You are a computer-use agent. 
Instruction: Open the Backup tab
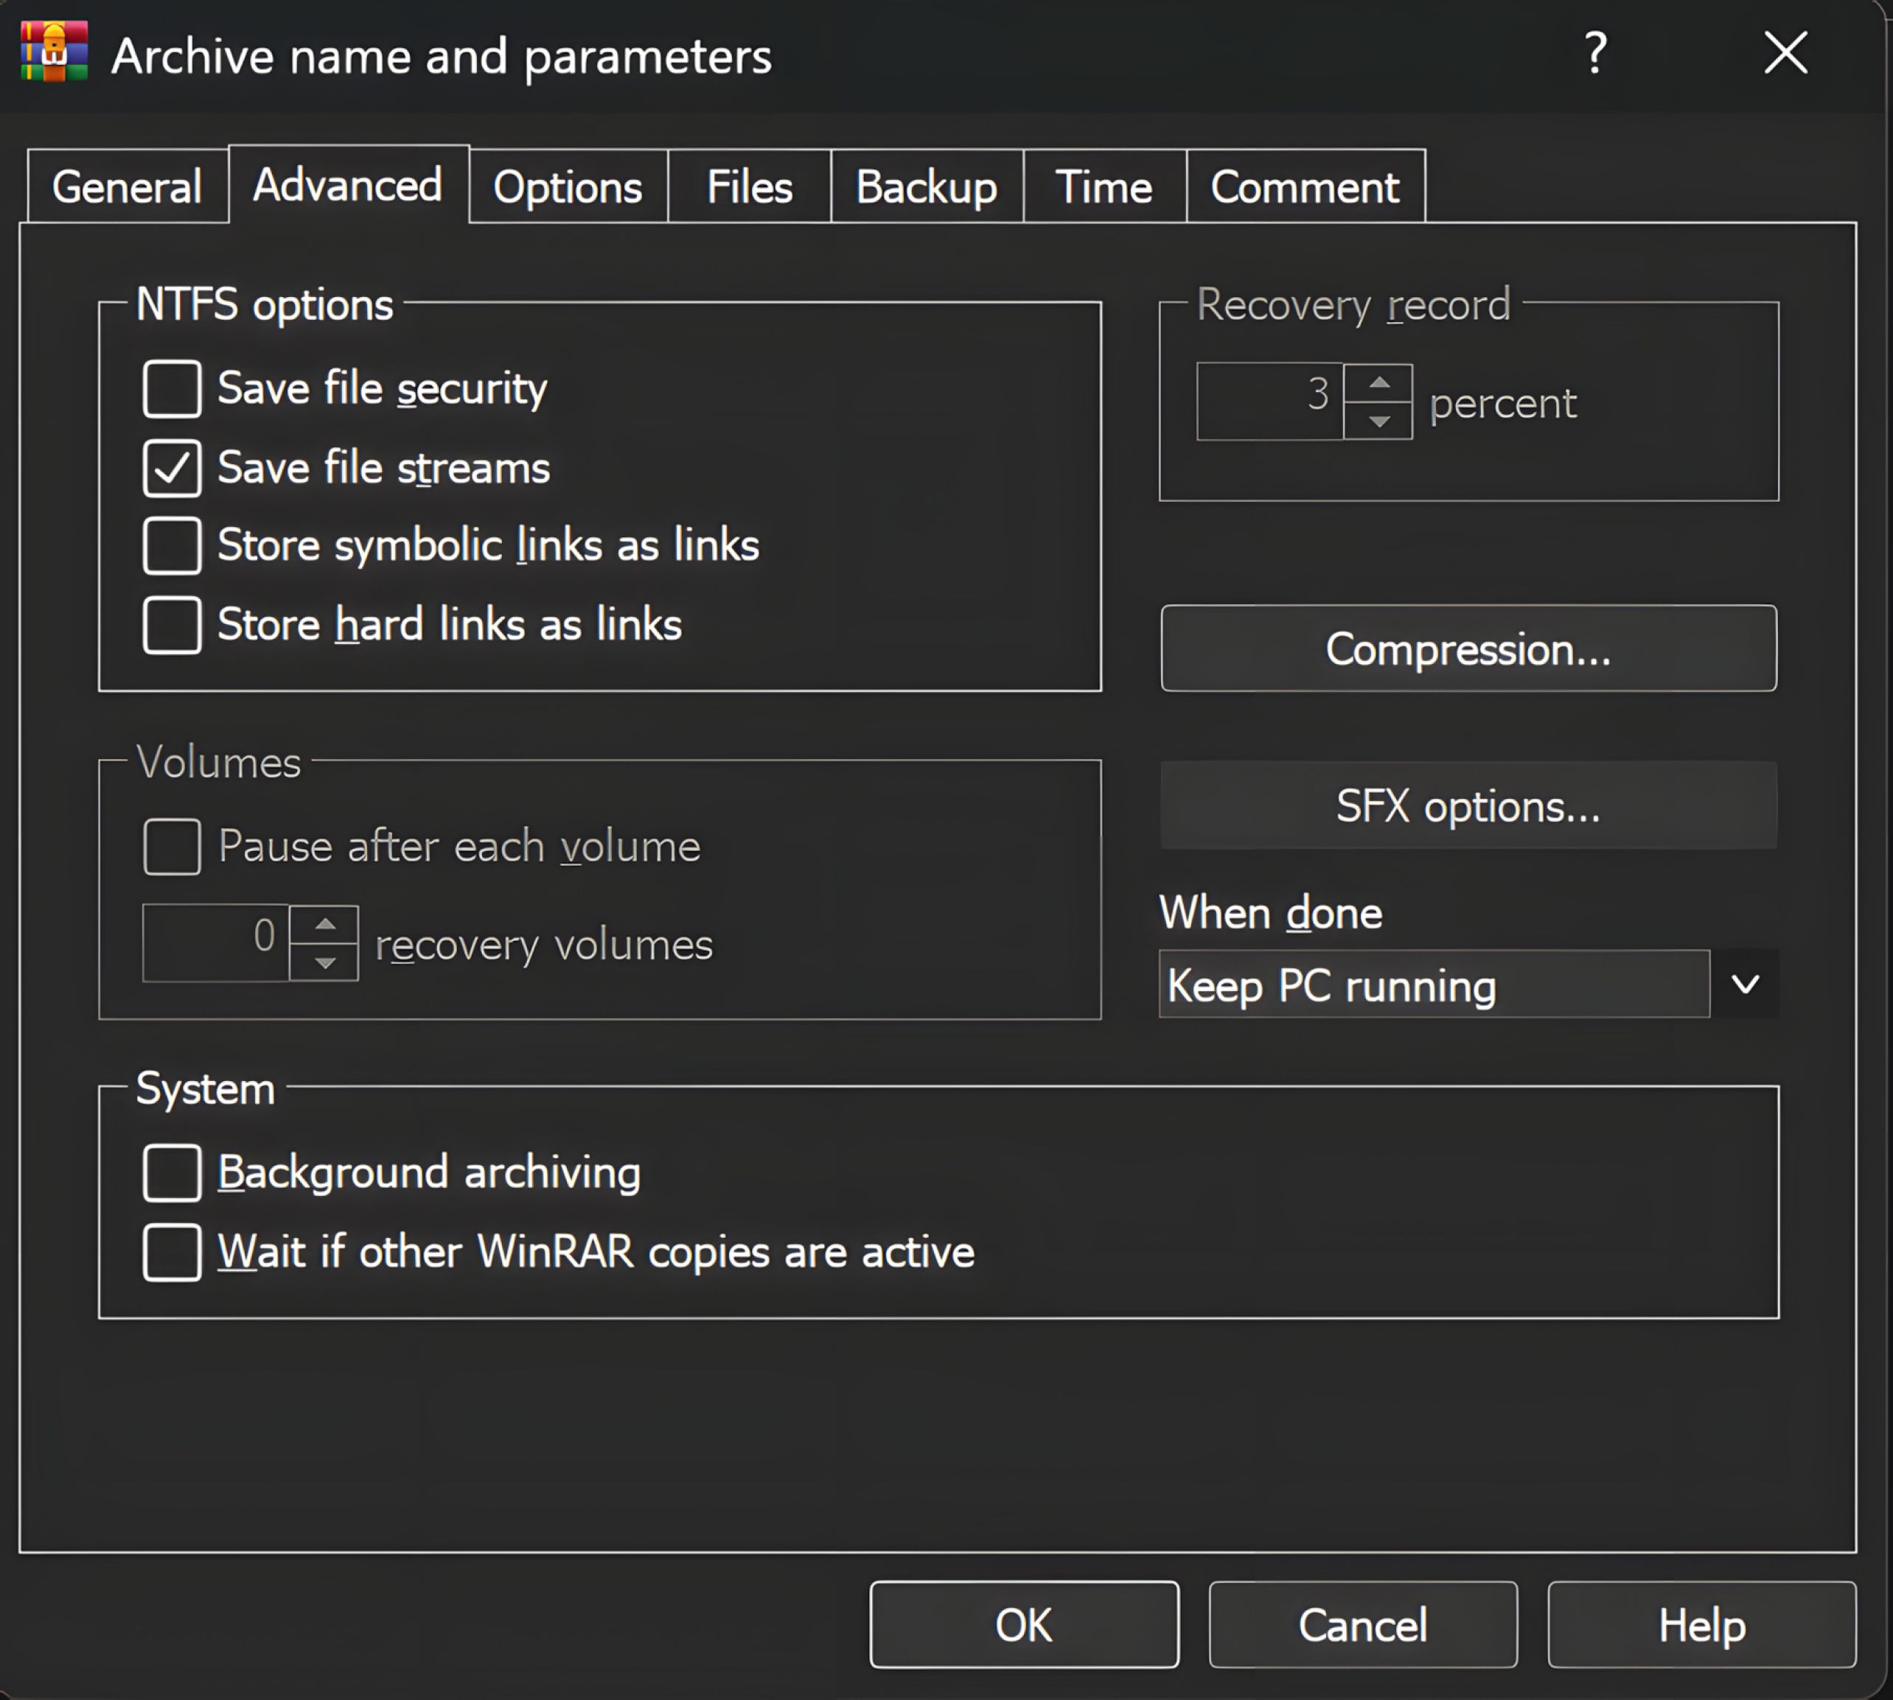(926, 187)
